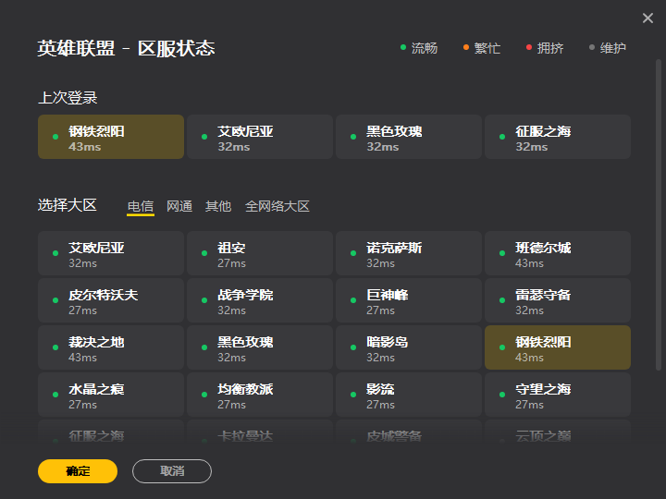Click the 流畅 green status legend
This screenshot has width=666, height=499.
pos(419,48)
